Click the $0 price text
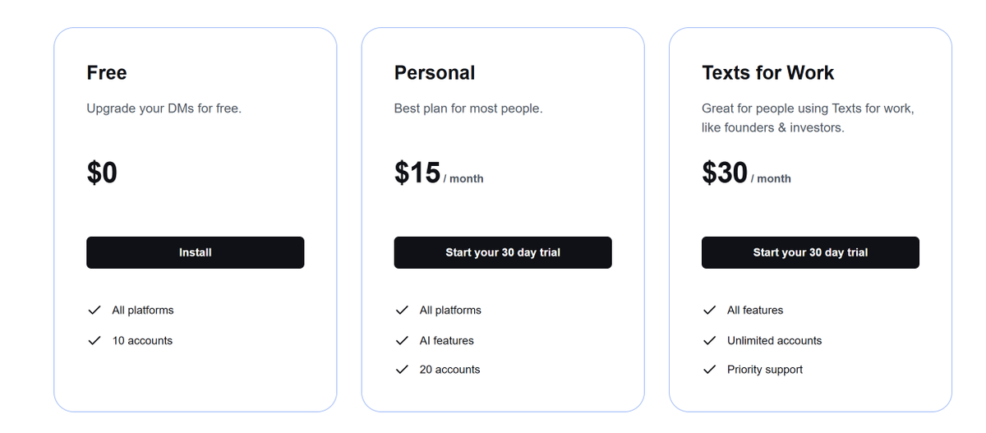The height and width of the screenshot is (433, 986). [102, 173]
